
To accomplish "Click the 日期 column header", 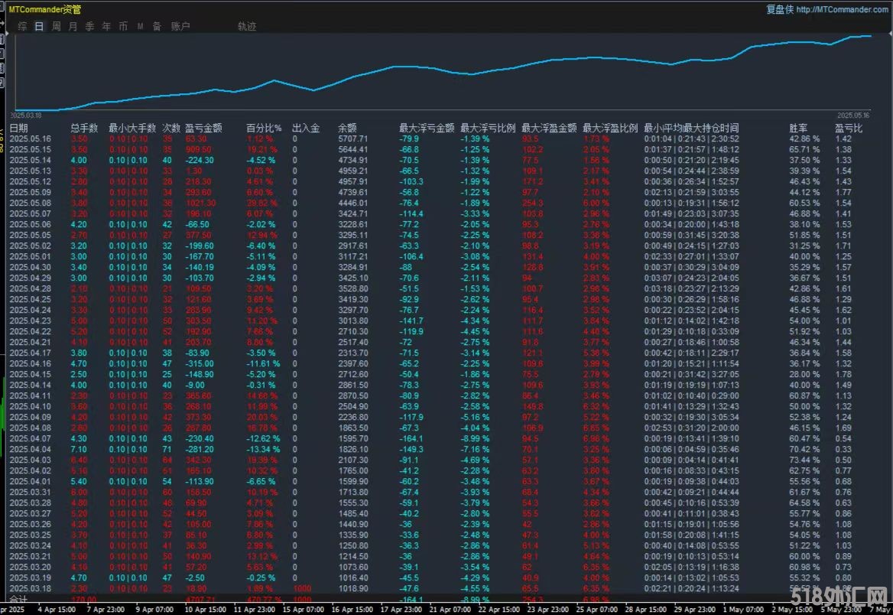I will coord(19,129).
